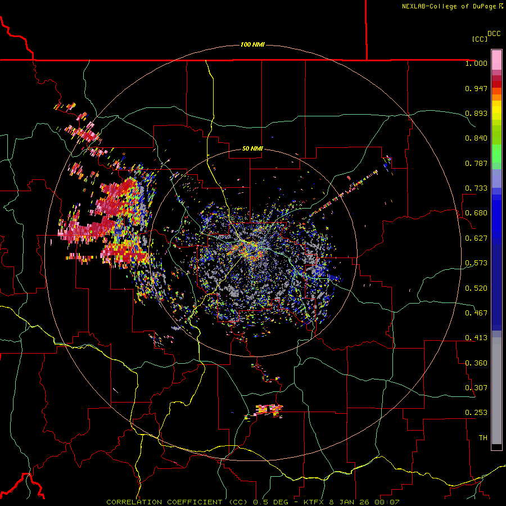Screen dimensions: 506x506
Task: Pick the yellow swatch on the color bar
Action: (x=496, y=110)
